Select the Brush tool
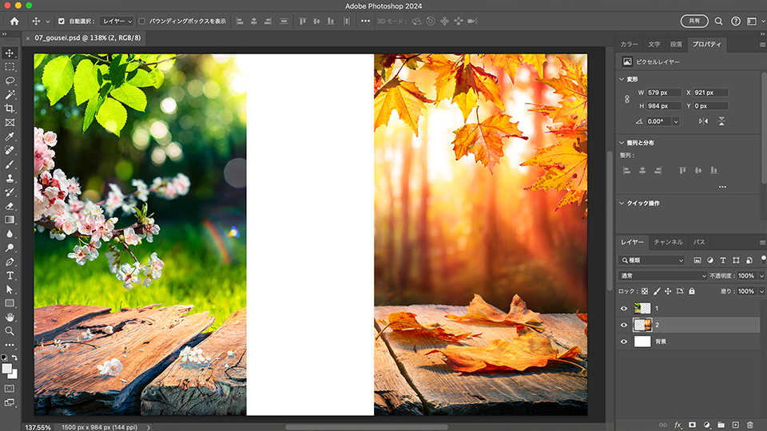This screenshot has height=431, width=767. (x=10, y=164)
